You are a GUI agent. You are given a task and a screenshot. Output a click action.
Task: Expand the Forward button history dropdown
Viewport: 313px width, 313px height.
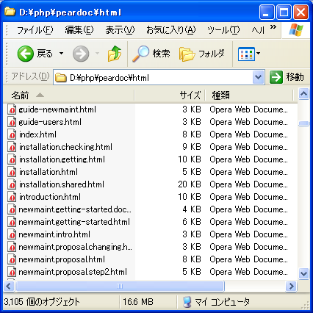97,54
